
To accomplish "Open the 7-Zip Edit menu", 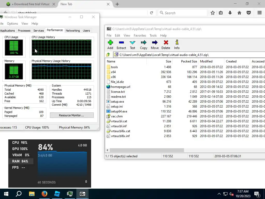I will tap(117, 35).
